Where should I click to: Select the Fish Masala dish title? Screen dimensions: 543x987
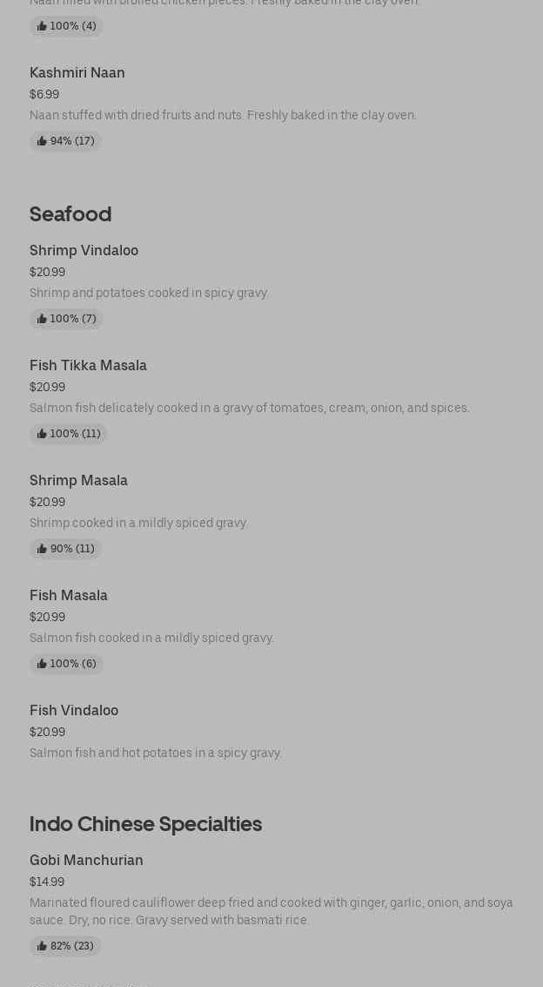(x=69, y=596)
